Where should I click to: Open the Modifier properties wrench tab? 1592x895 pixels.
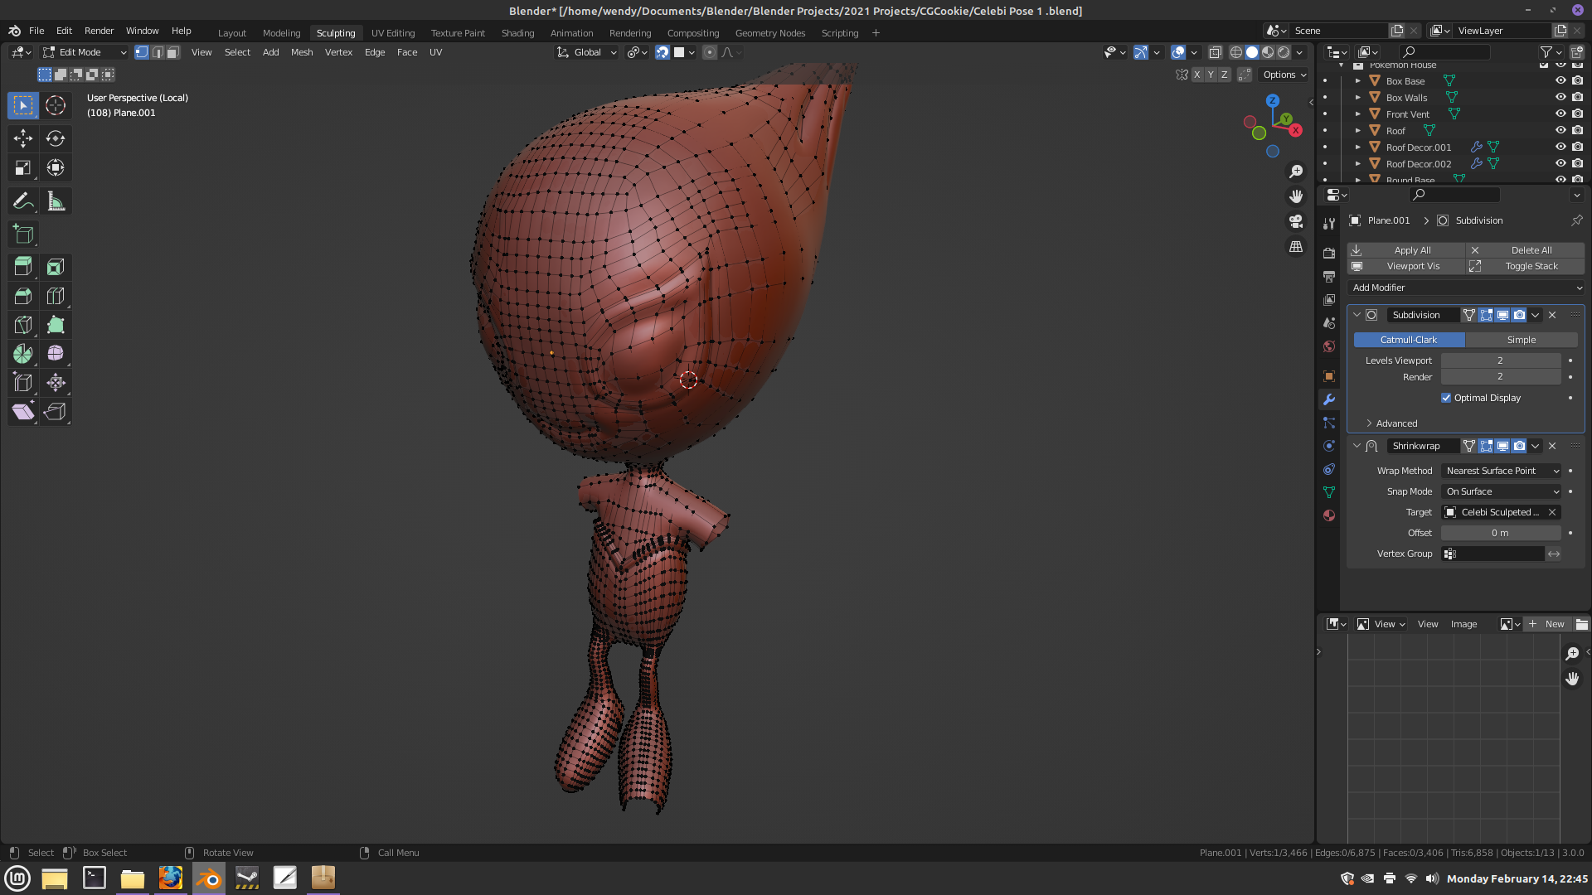point(1329,399)
